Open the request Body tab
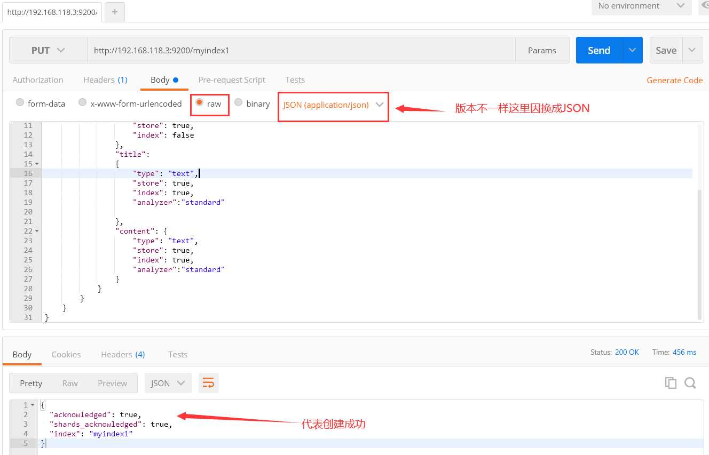This screenshot has width=709, height=455. coord(164,79)
